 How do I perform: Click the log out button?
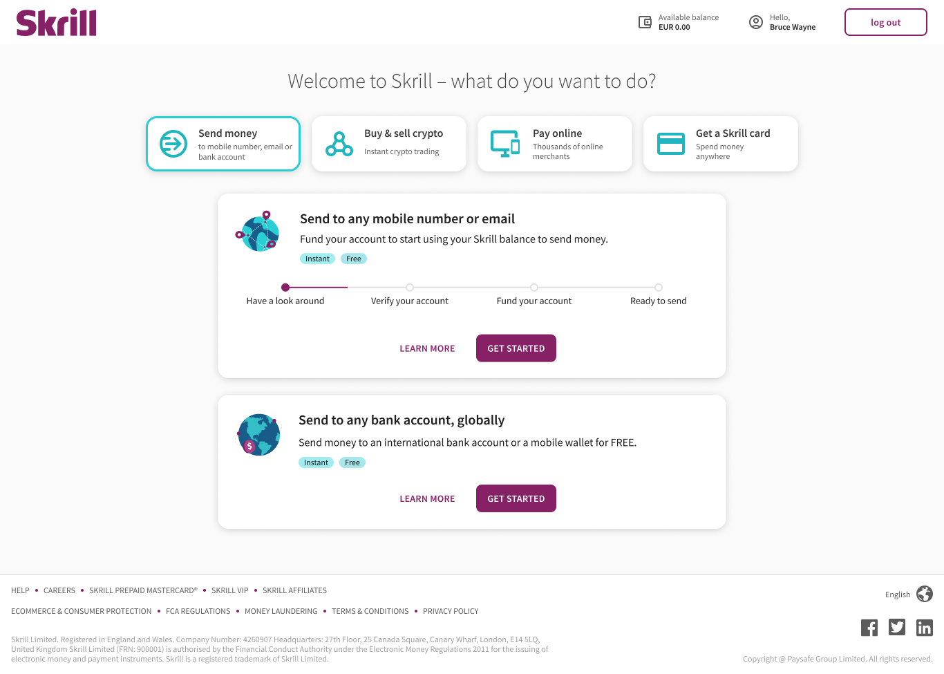coord(886,22)
